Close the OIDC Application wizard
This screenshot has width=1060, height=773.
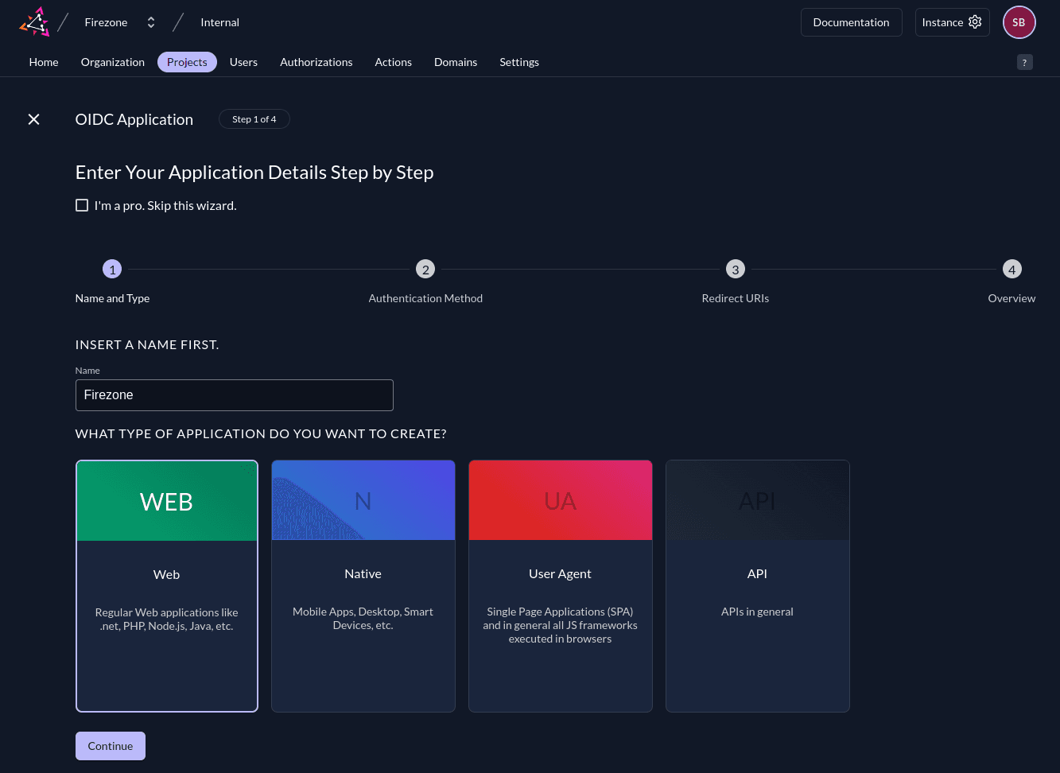(33, 119)
